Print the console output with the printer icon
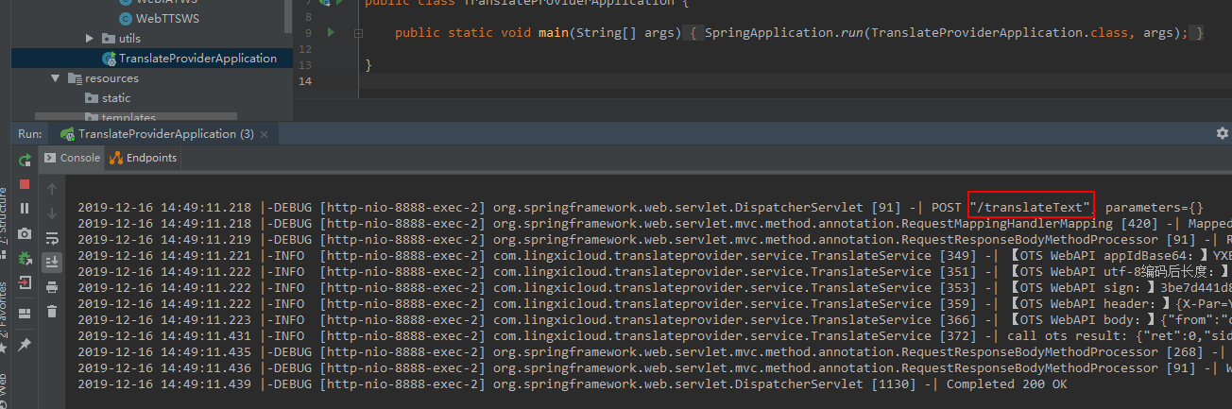Screen dimensions: 1232x409 tap(52, 286)
